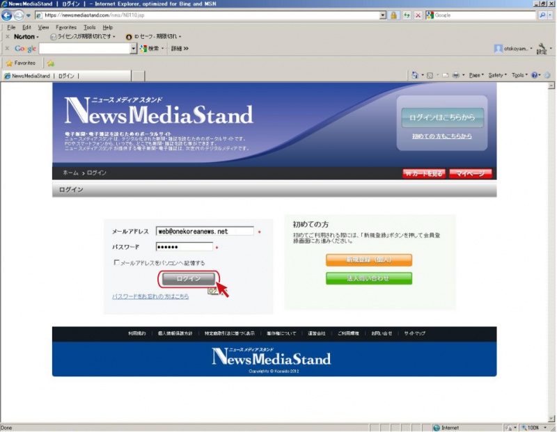Open the zoom level 100% dropdown

(545, 428)
